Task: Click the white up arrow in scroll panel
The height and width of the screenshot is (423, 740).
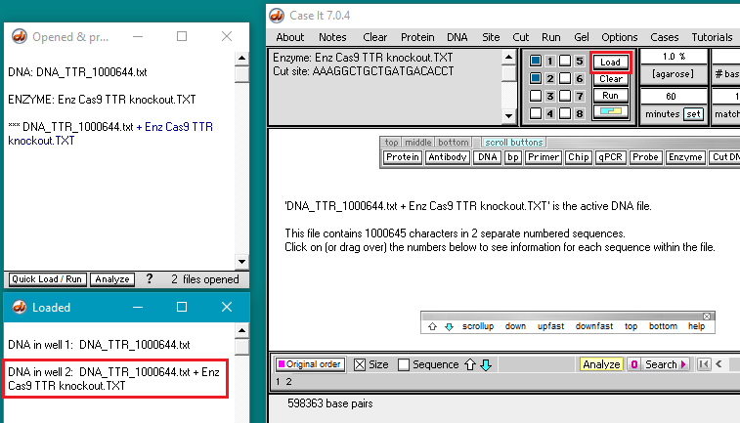Action: point(432,326)
